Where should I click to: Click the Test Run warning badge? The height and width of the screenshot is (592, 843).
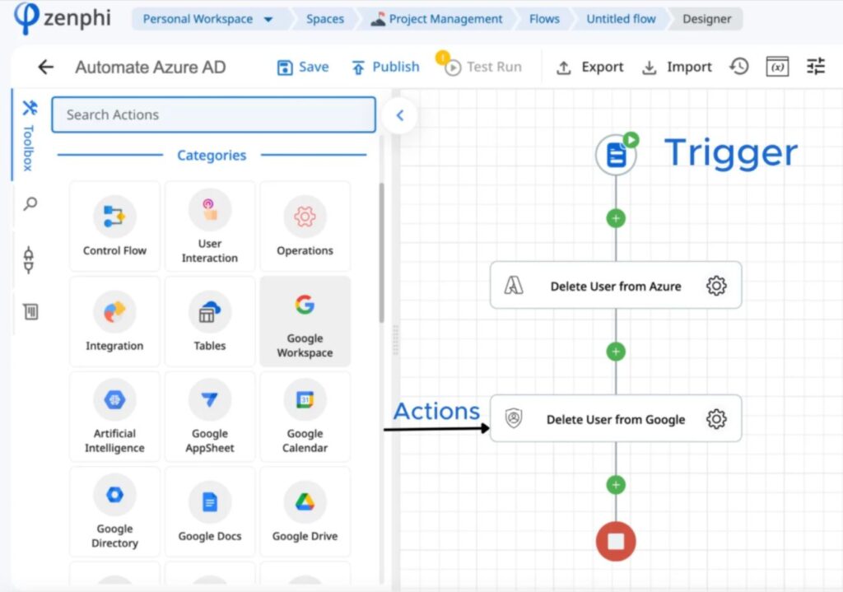pos(442,57)
